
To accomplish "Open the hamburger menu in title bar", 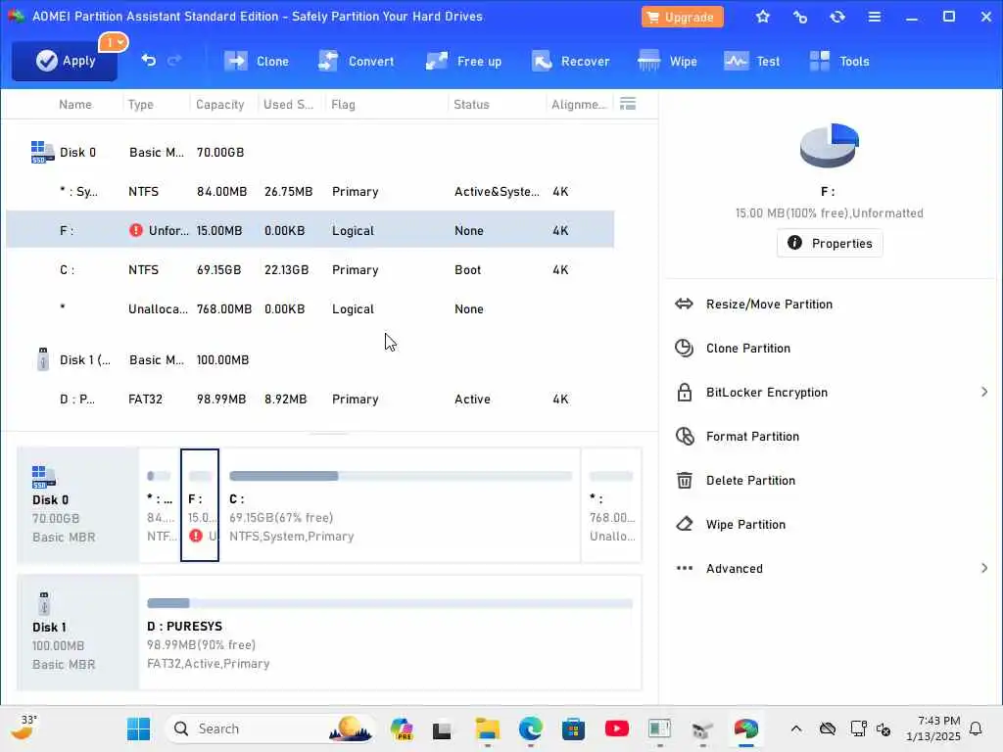I will tap(875, 17).
